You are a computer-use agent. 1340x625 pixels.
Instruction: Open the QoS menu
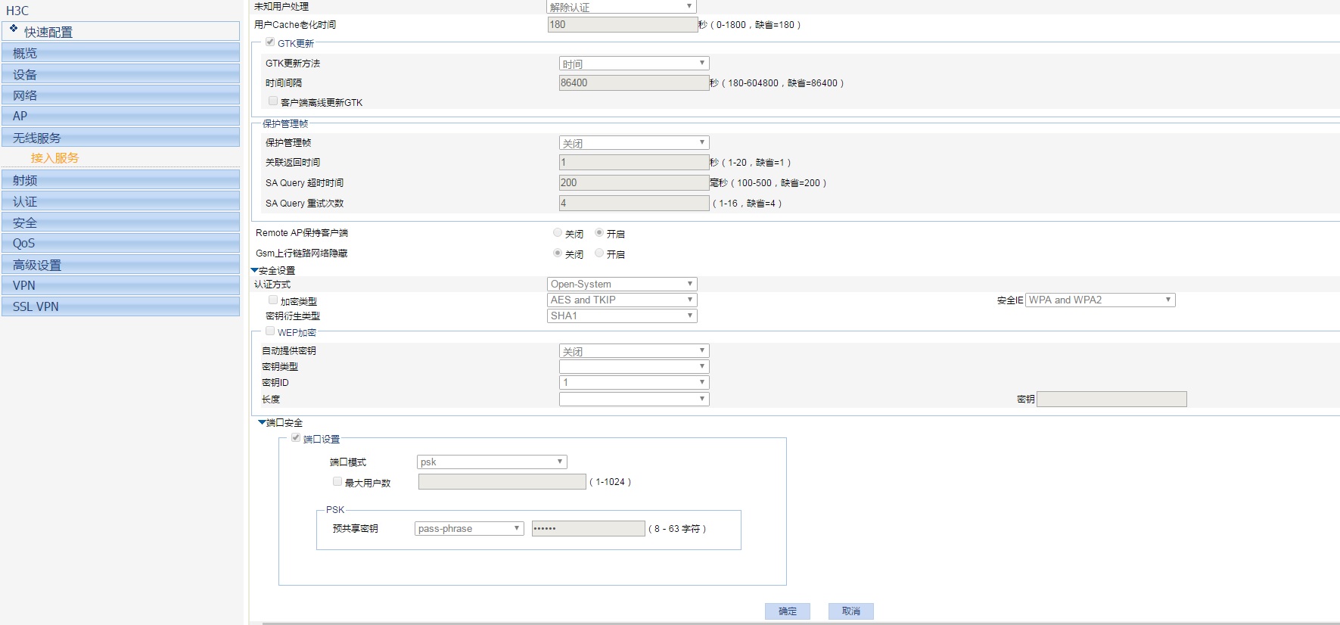[x=121, y=243]
